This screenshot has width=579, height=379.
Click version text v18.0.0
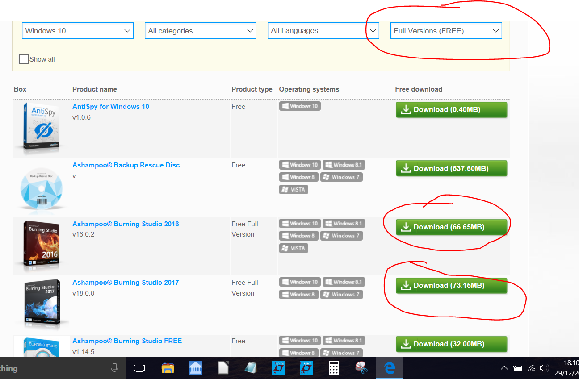[84, 293]
